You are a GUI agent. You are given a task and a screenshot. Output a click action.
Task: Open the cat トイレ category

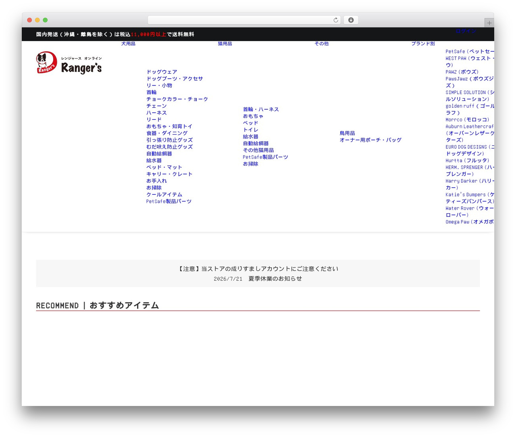click(x=251, y=130)
